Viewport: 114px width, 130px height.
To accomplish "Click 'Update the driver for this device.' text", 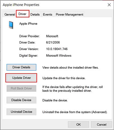I will tap(64, 78).
